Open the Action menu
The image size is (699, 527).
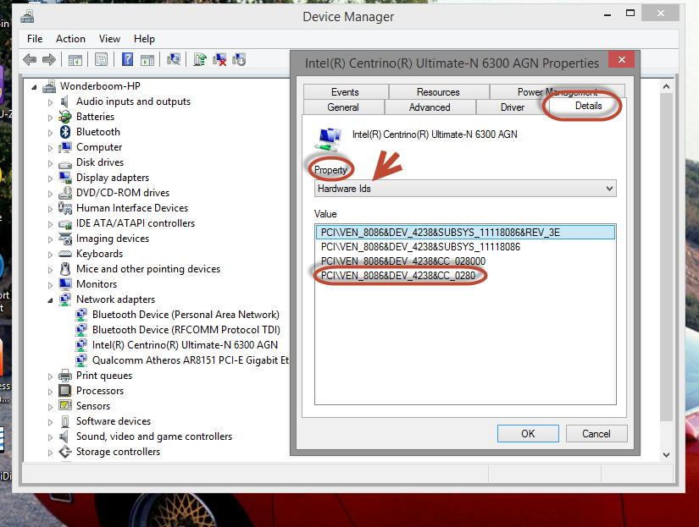[70, 39]
